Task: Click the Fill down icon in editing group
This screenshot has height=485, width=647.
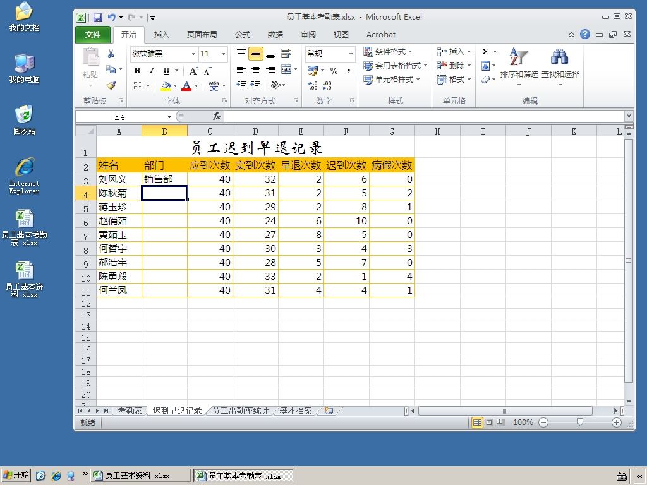Action: point(486,66)
